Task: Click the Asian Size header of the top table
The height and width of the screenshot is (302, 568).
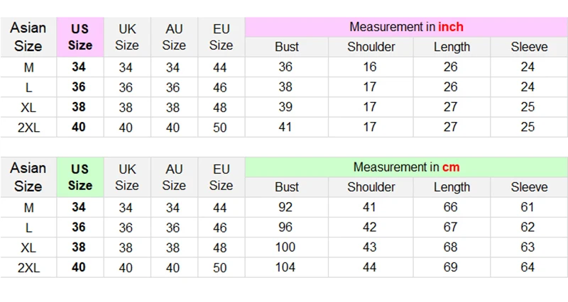Action: point(28,37)
